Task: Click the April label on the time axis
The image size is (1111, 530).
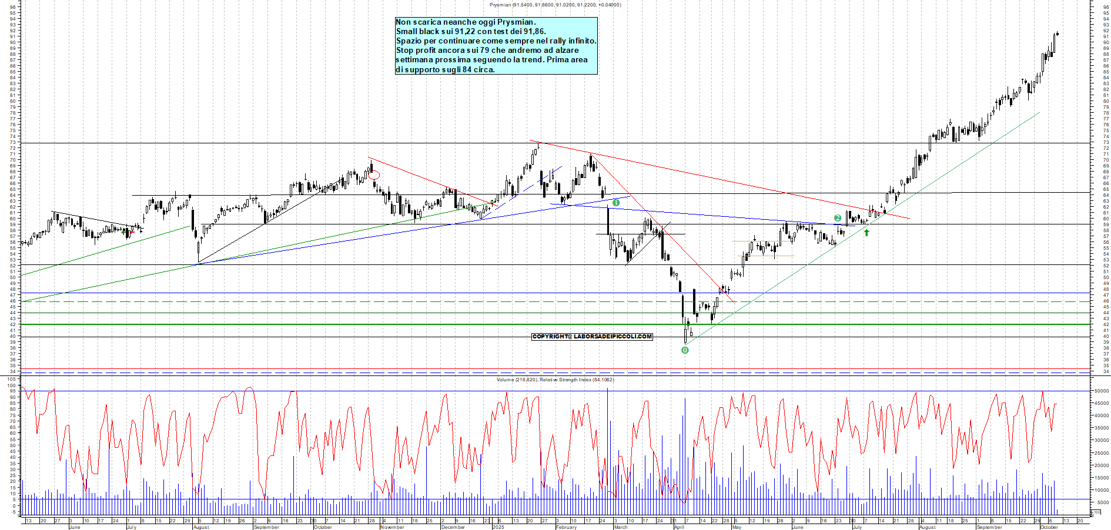Action: pyautogui.click(x=679, y=527)
